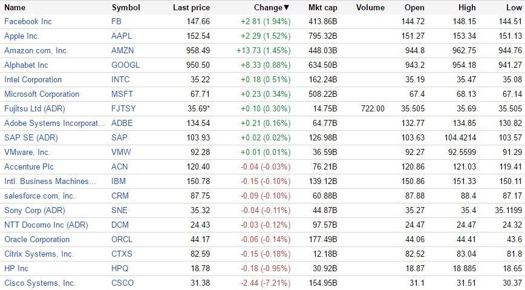This screenshot has height=290, width=525.
Task: Sort by Mkt cap column header
Action: [323, 8]
